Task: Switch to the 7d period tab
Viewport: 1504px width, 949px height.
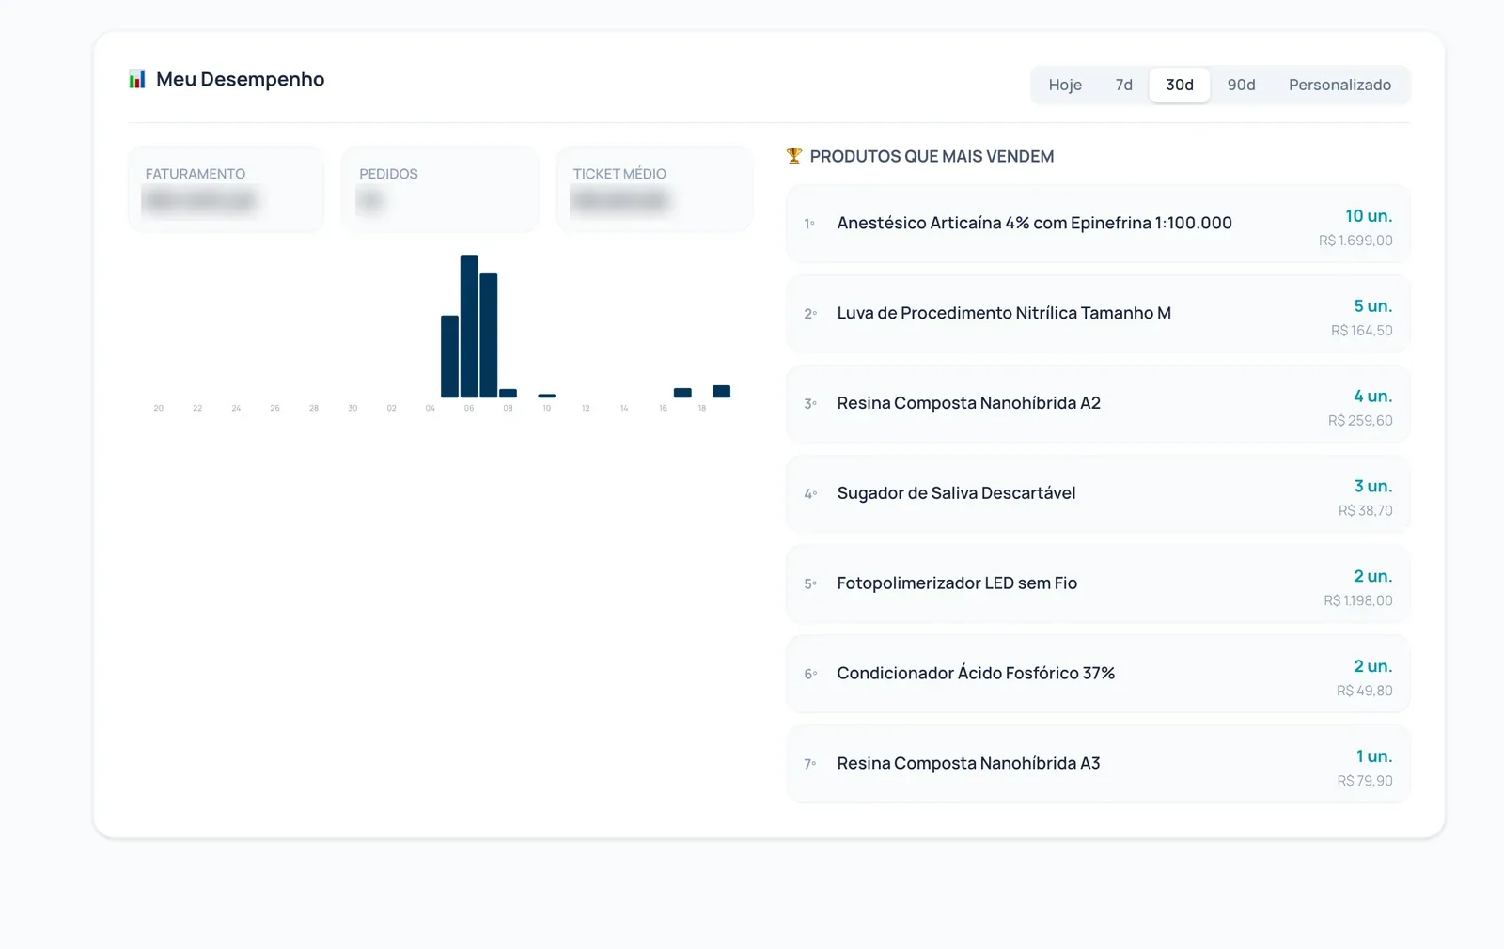Action: pos(1124,85)
